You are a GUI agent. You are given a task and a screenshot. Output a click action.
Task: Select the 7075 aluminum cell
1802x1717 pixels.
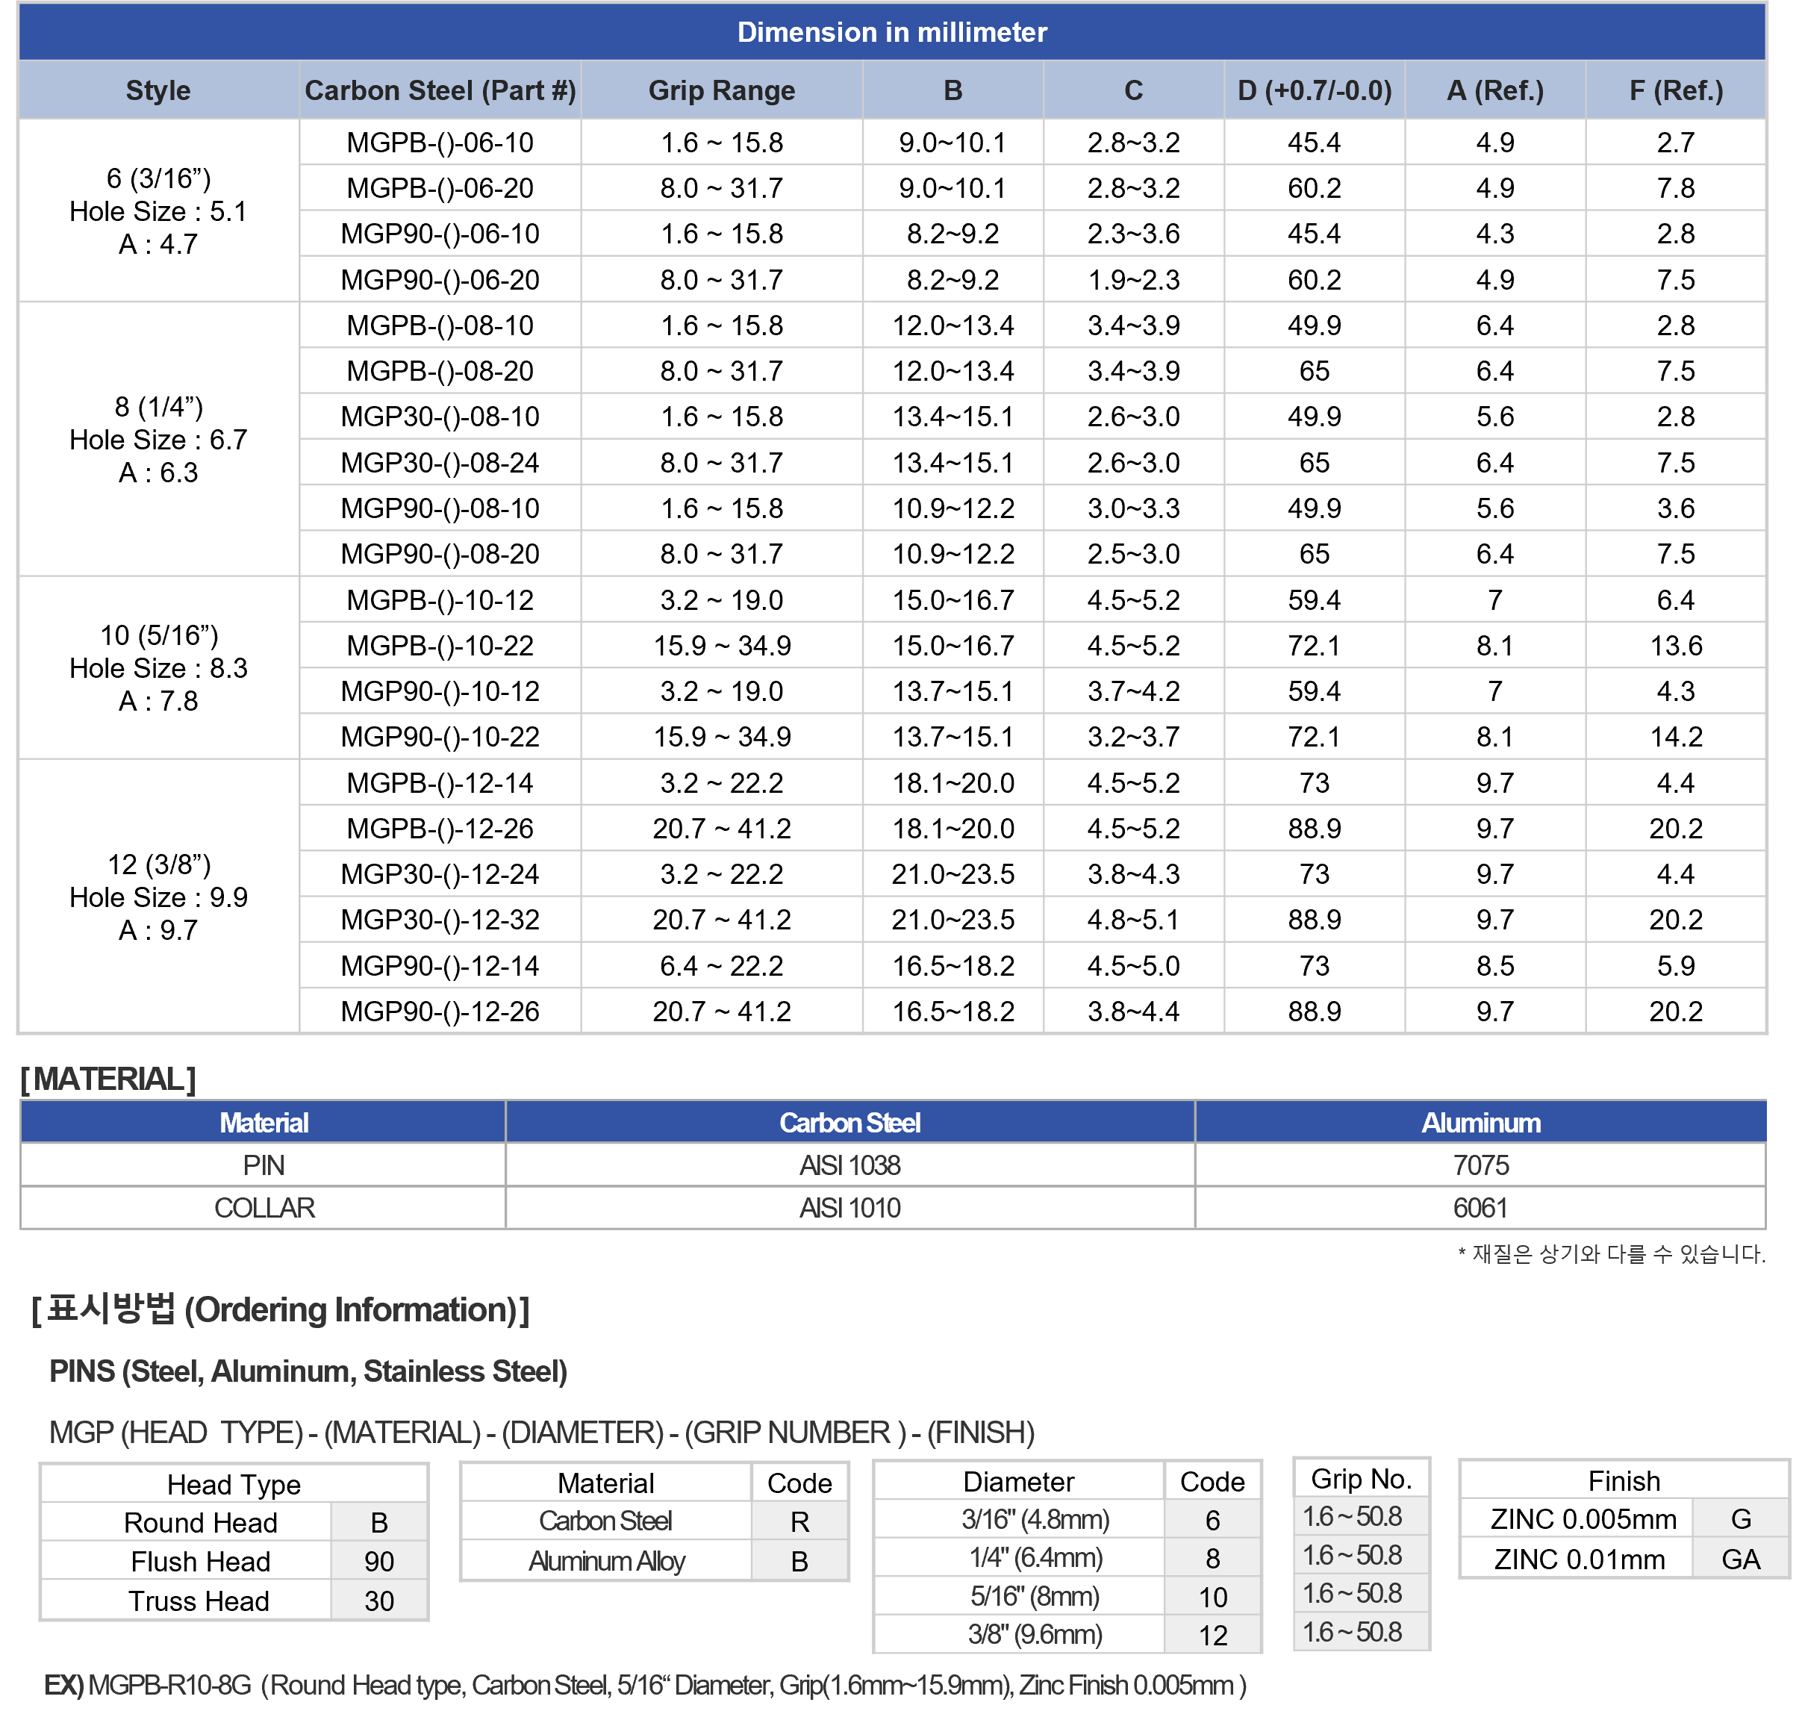pos(1480,1166)
